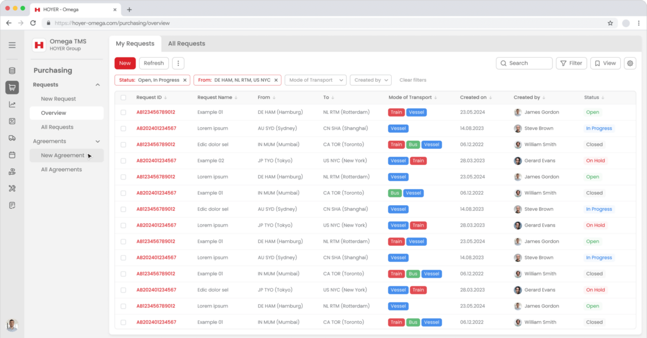Click the Clear filters link
Viewport: 647px width, 338px height.
click(412, 80)
